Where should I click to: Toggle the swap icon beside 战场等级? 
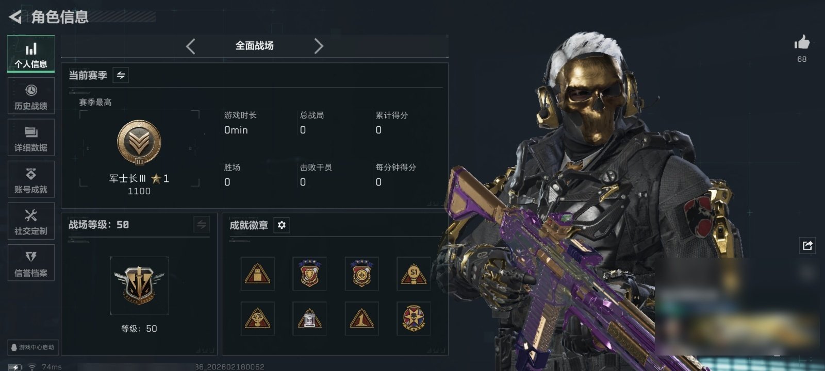point(202,225)
